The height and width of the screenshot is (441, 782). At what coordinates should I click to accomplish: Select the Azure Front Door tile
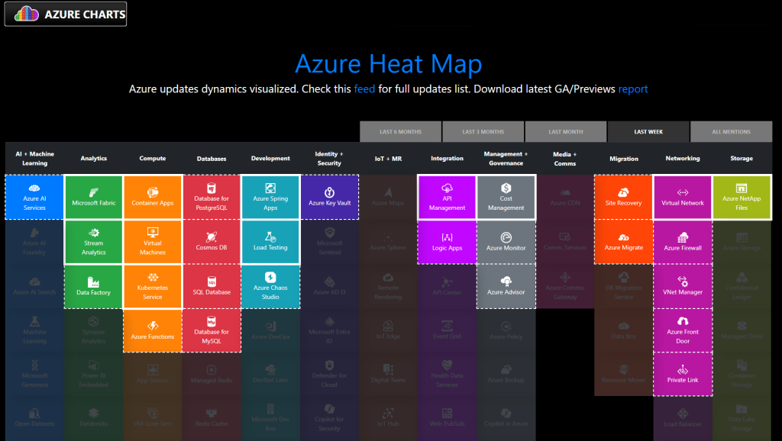(x=683, y=331)
